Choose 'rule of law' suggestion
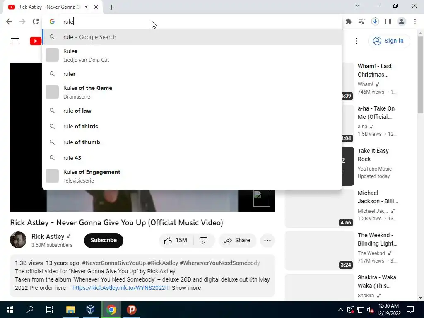424x318 pixels. click(x=192, y=111)
